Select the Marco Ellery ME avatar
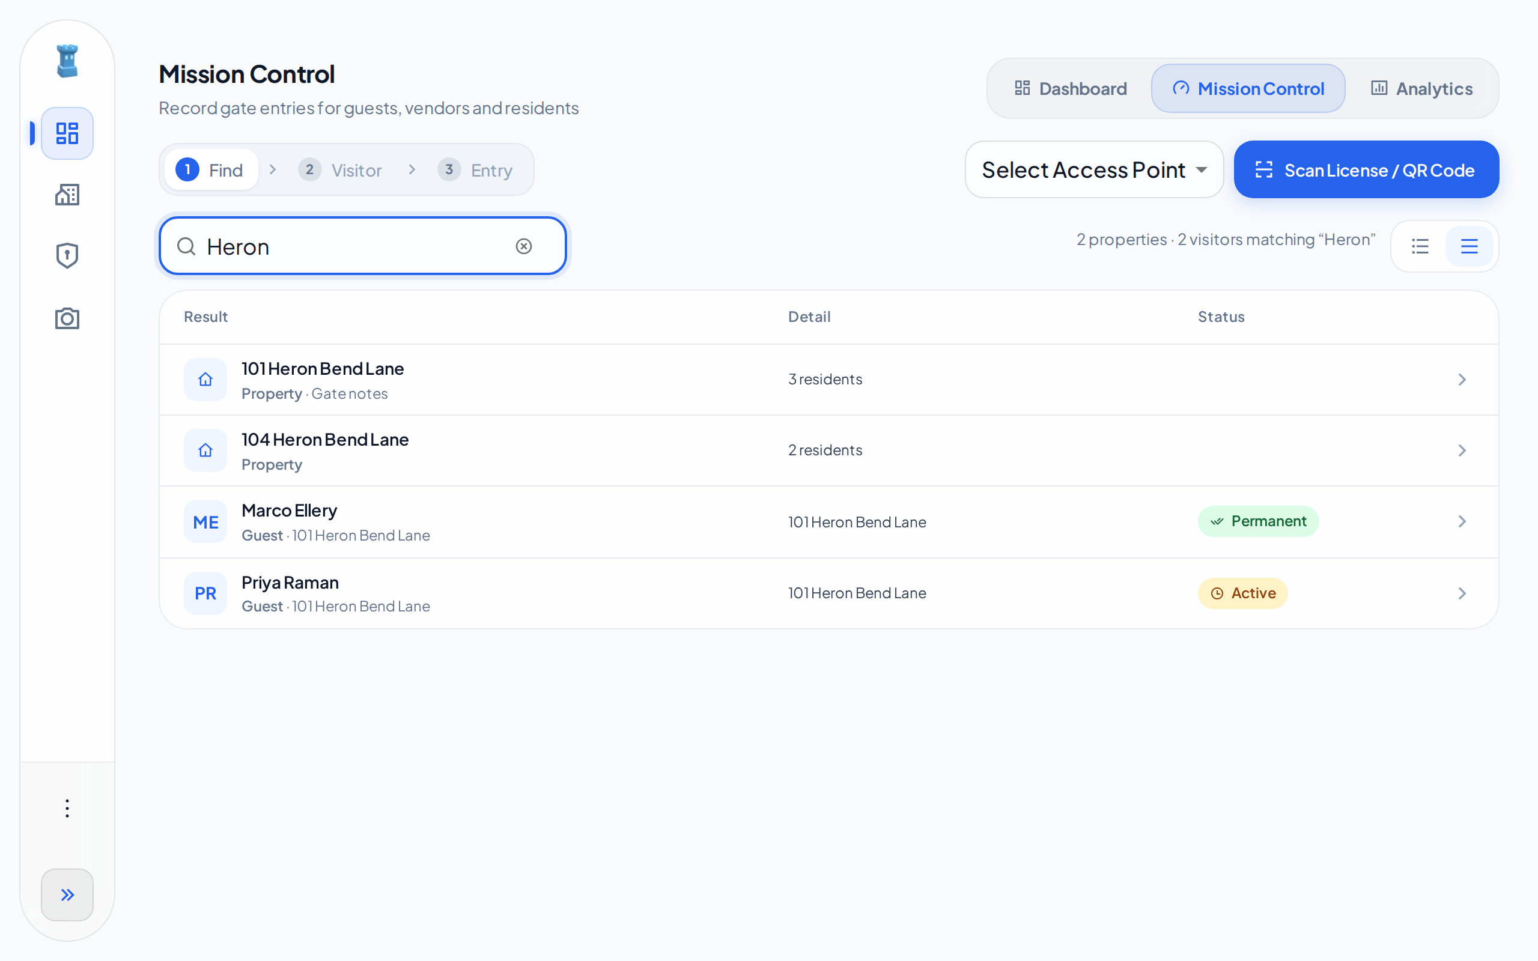1538x961 pixels. coord(205,522)
